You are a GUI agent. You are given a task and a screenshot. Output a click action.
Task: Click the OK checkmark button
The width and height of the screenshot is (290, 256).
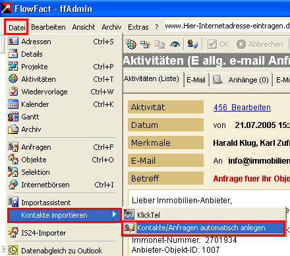(218, 44)
